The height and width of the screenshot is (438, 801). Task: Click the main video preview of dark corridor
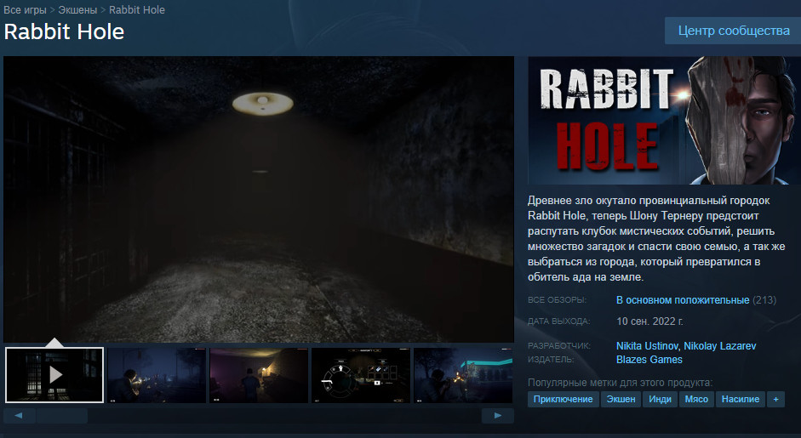pos(259,199)
